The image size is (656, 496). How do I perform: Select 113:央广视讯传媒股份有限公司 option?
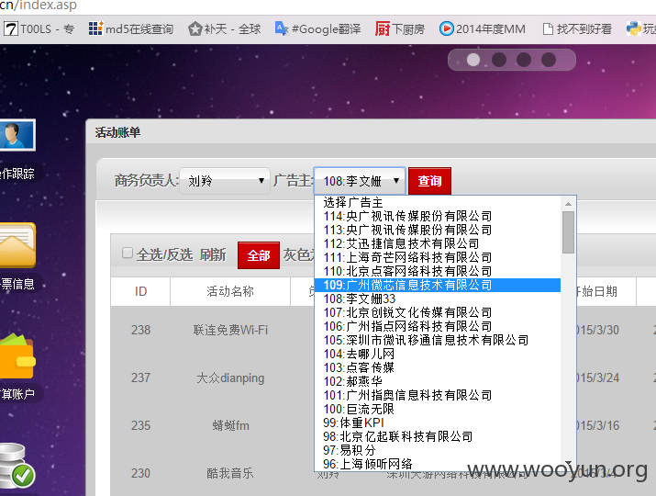click(438, 230)
